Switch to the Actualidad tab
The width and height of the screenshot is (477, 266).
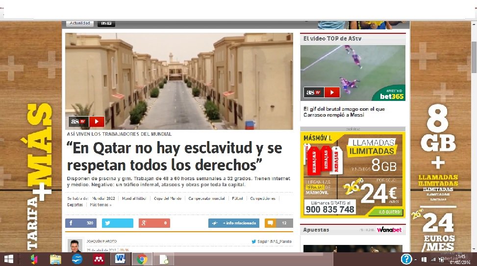80,23
